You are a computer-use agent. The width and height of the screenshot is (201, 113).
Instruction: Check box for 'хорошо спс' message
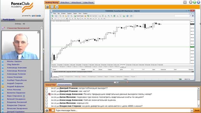click(x=47, y=103)
